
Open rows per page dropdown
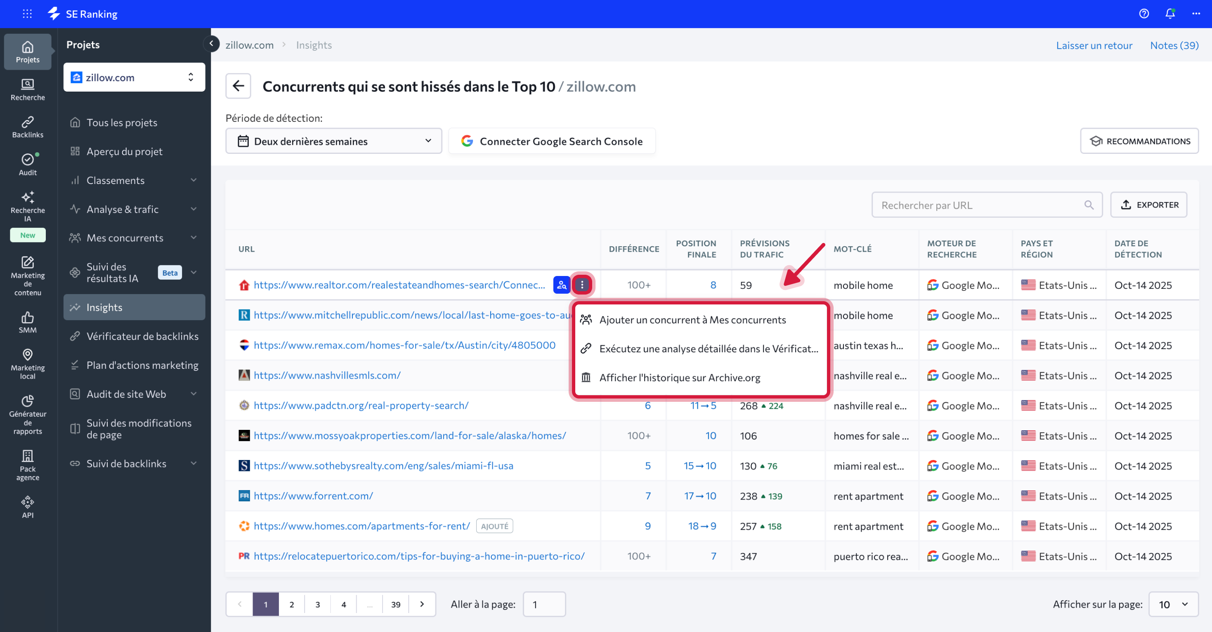click(x=1174, y=604)
